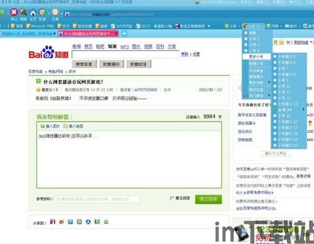Open the 极品五笔 bookmark
Viewport: 314px width, 244px height.
click(x=190, y=26)
